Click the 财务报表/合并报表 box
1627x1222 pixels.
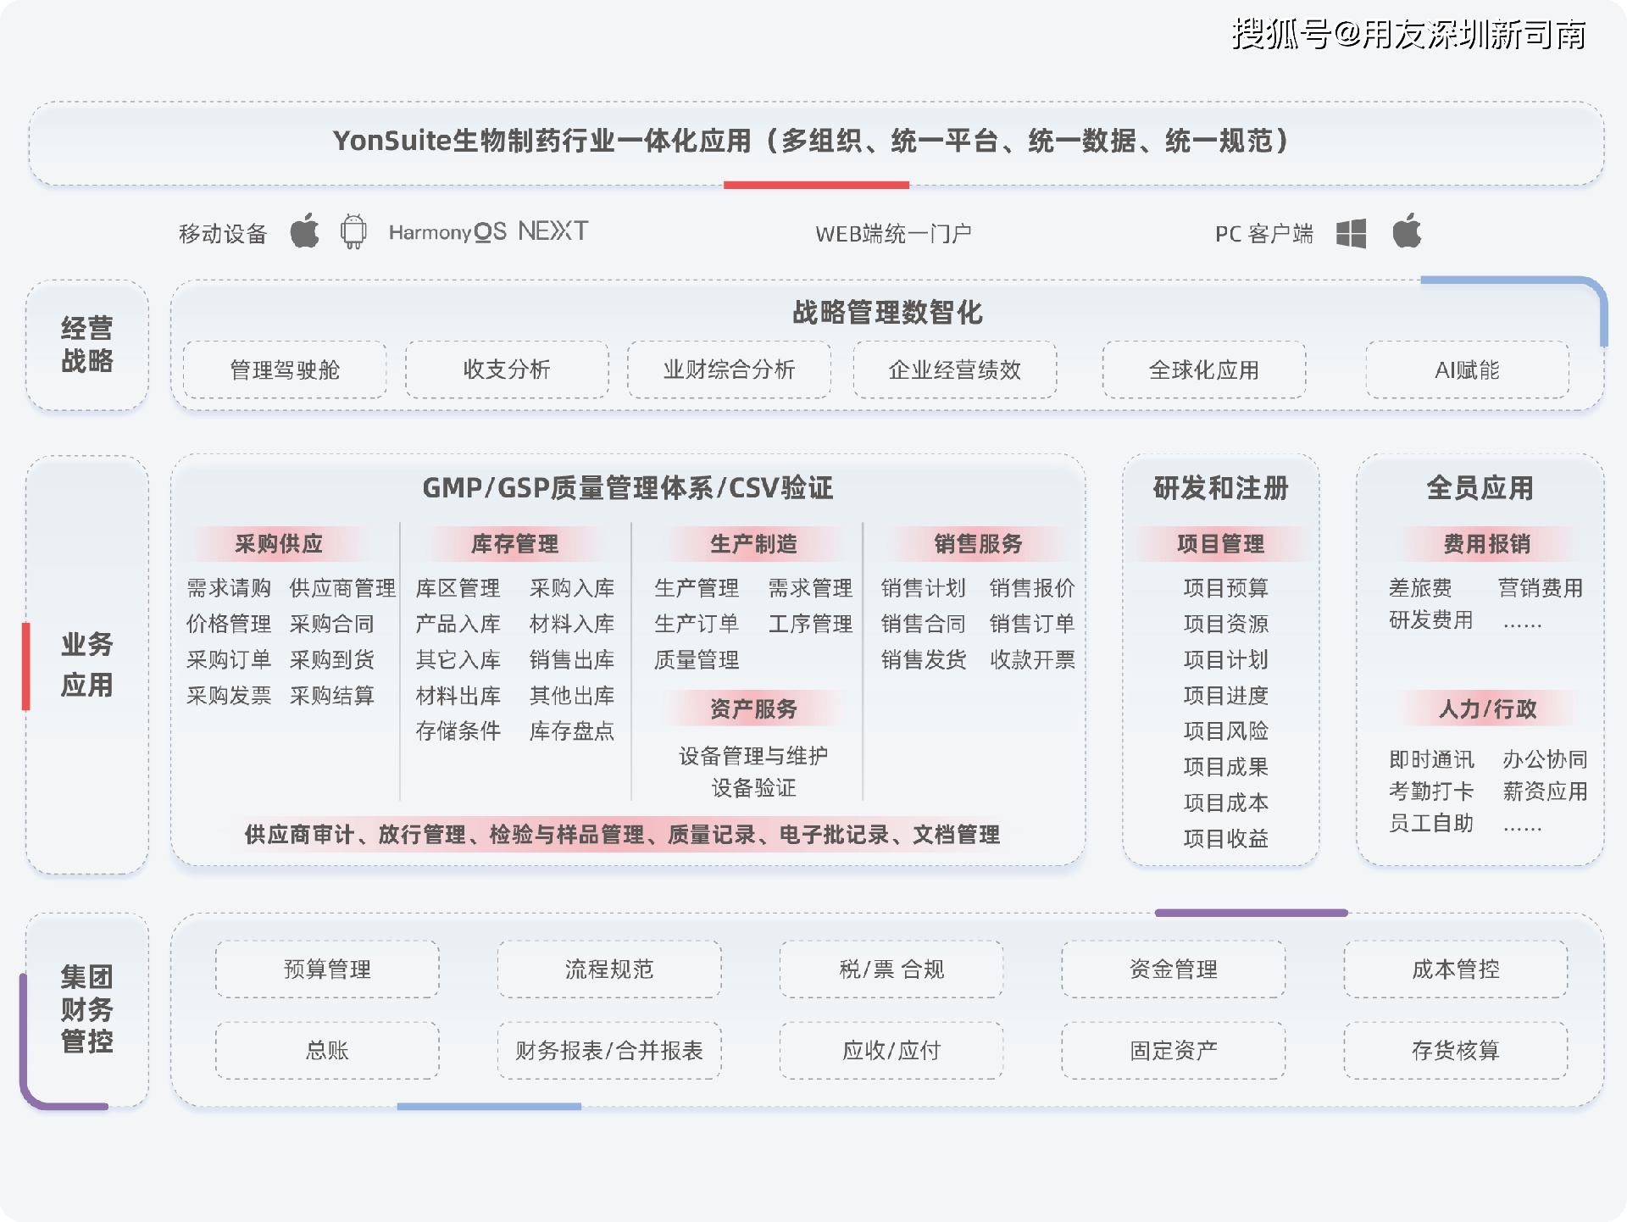pyautogui.click(x=609, y=1050)
